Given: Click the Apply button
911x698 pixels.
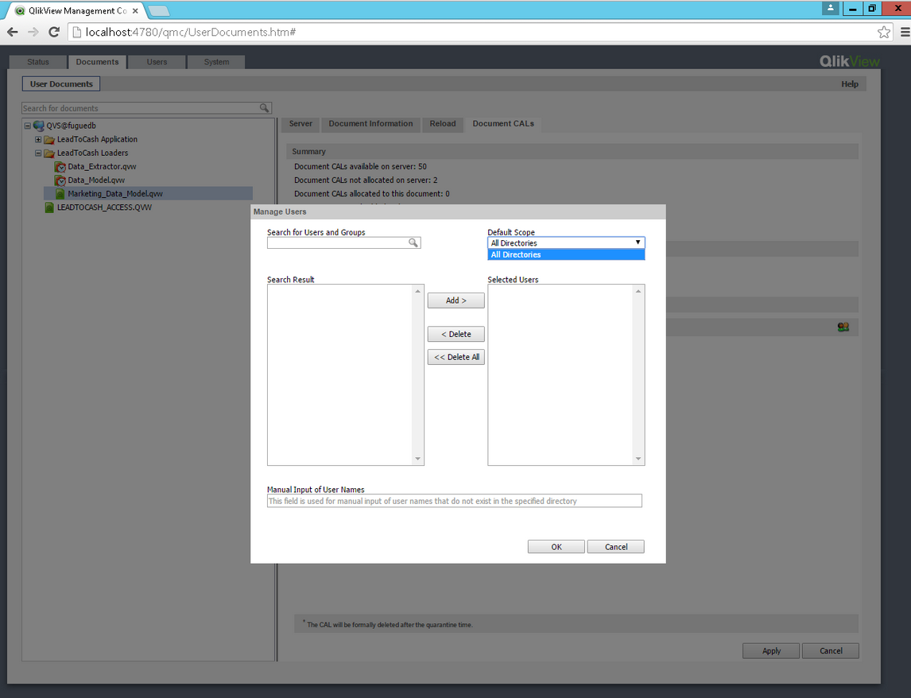Looking at the screenshot, I should (771, 651).
